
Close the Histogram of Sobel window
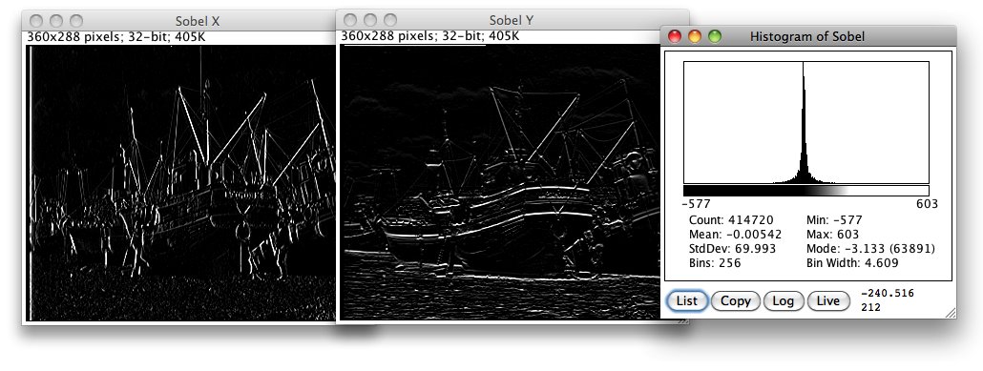pyautogui.click(x=675, y=36)
